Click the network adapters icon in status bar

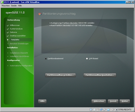[x=101, y=110]
